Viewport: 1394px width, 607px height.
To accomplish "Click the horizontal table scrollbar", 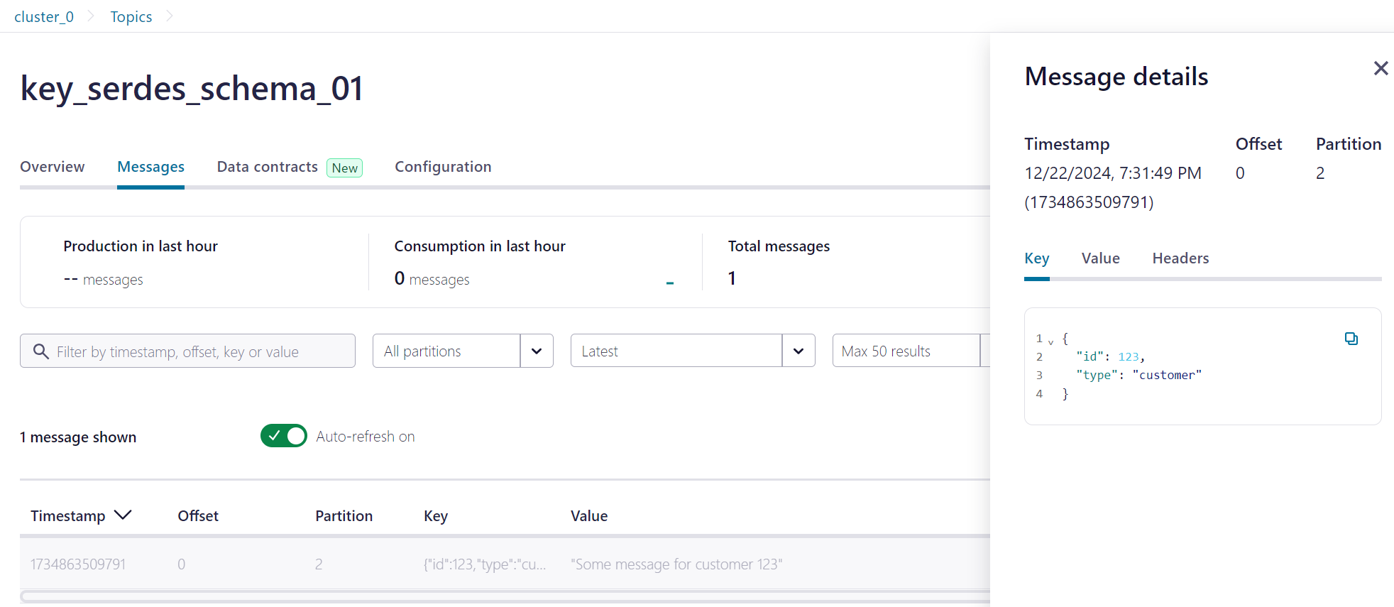I will point(505,596).
